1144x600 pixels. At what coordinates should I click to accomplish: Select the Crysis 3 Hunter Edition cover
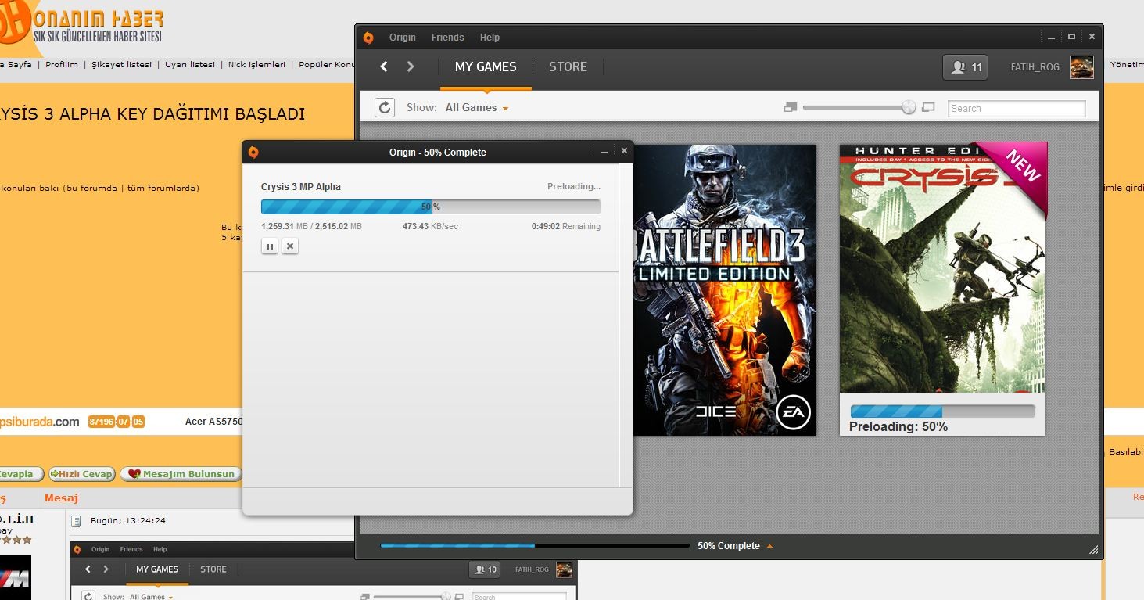(x=943, y=268)
